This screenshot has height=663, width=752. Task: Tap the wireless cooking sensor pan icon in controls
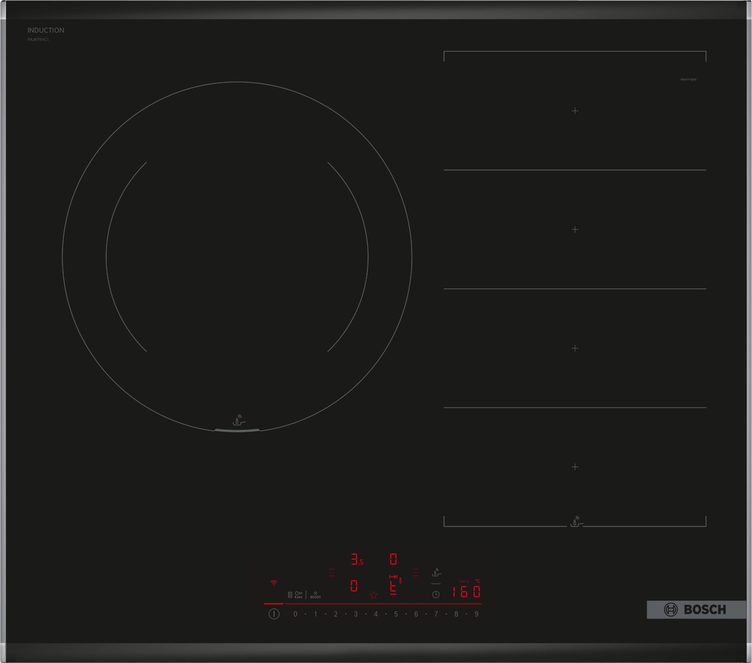436,573
